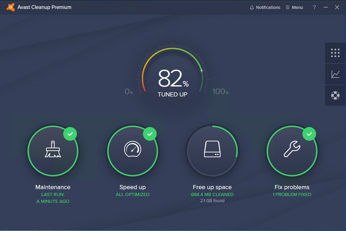Viewport: 346px width, 231px height.
Task: Click the 0% gauge minimum label
Action: (129, 91)
